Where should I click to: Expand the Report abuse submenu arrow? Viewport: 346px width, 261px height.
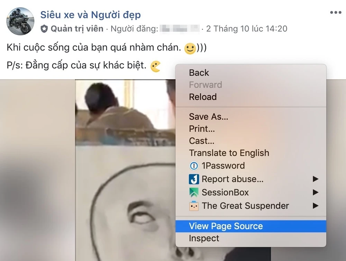pos(316,179)
